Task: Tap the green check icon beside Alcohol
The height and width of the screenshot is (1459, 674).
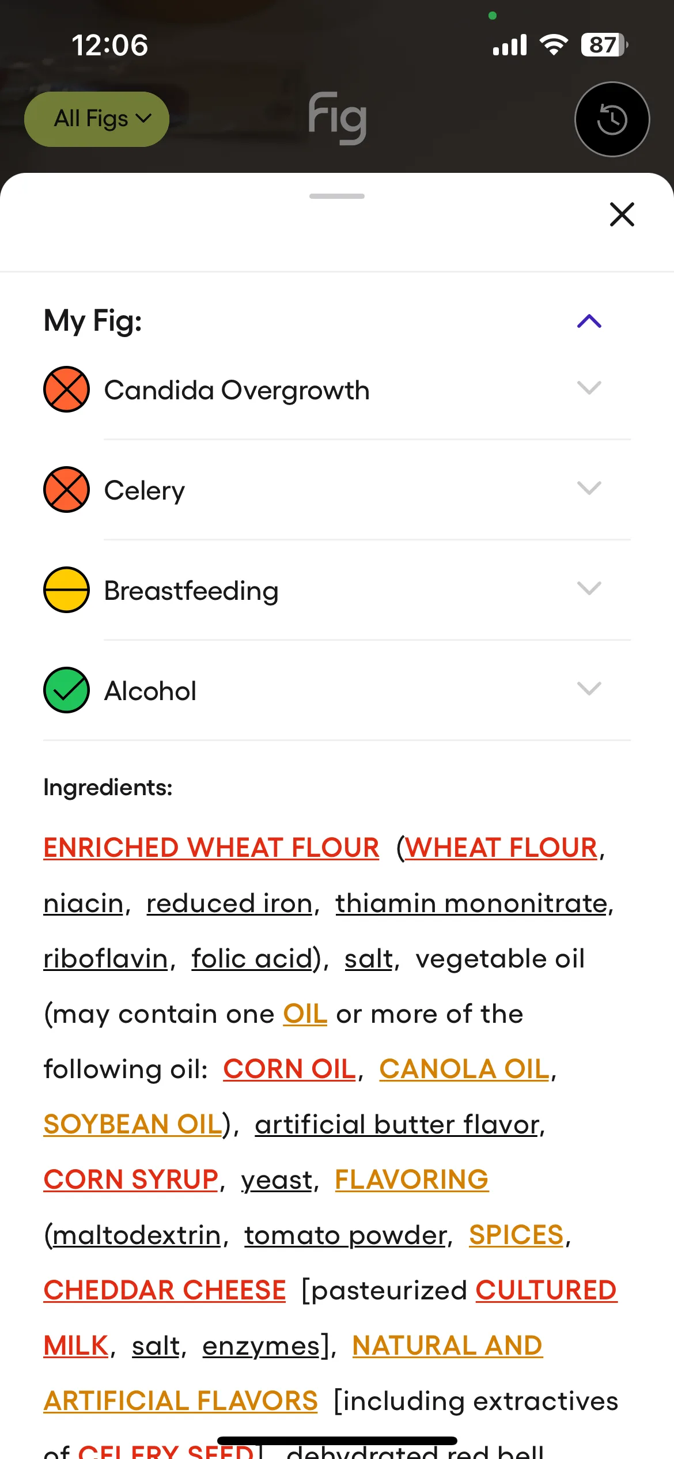Action: 66,690
